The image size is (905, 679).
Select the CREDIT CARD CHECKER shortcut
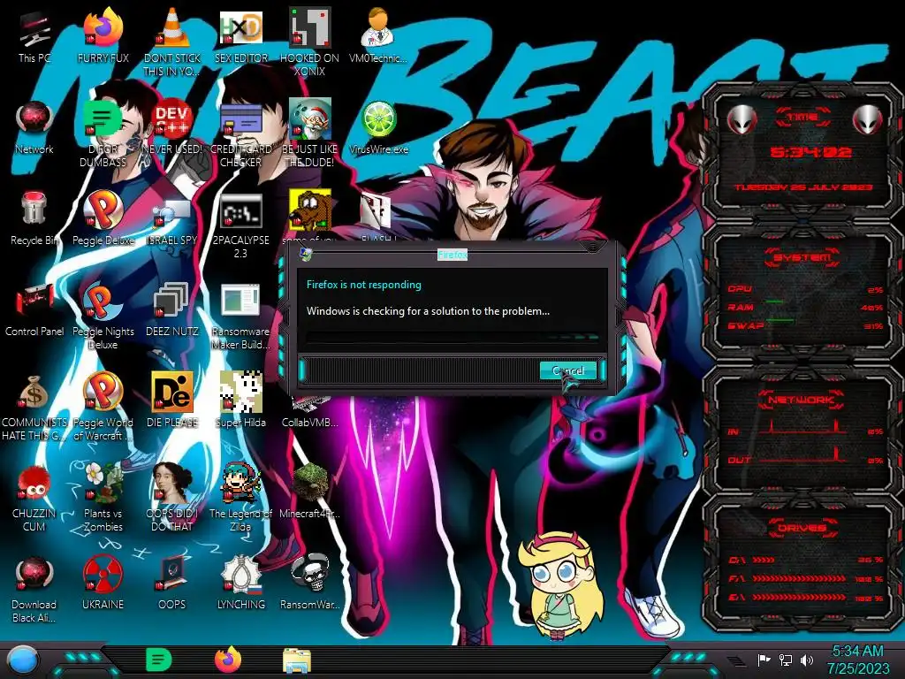[240, 134]
